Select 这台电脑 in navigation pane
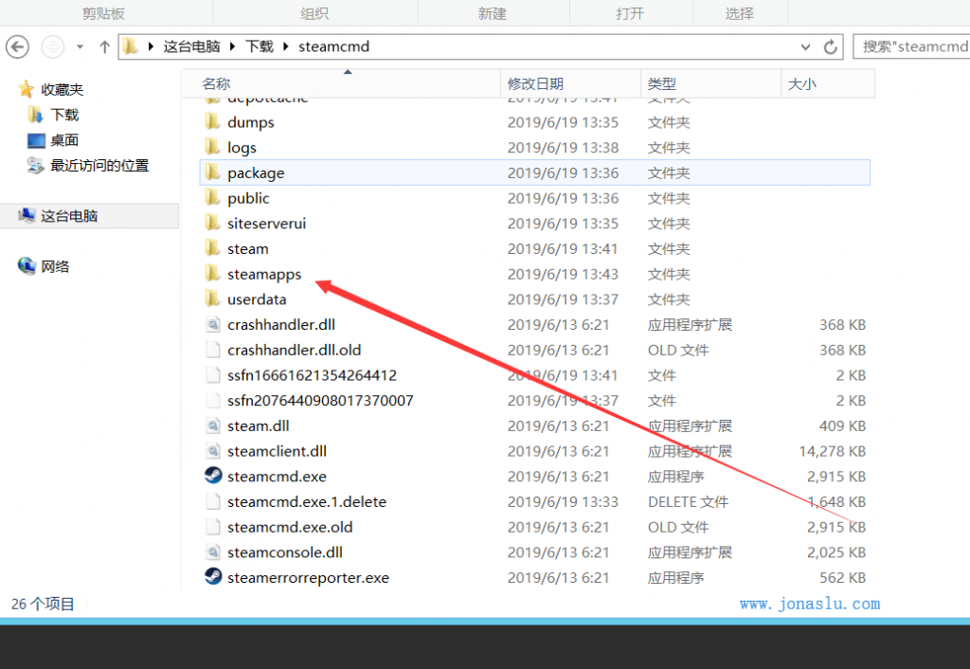 (69, 216)
